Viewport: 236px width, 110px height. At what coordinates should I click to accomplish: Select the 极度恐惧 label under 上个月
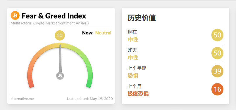[138, 94]
